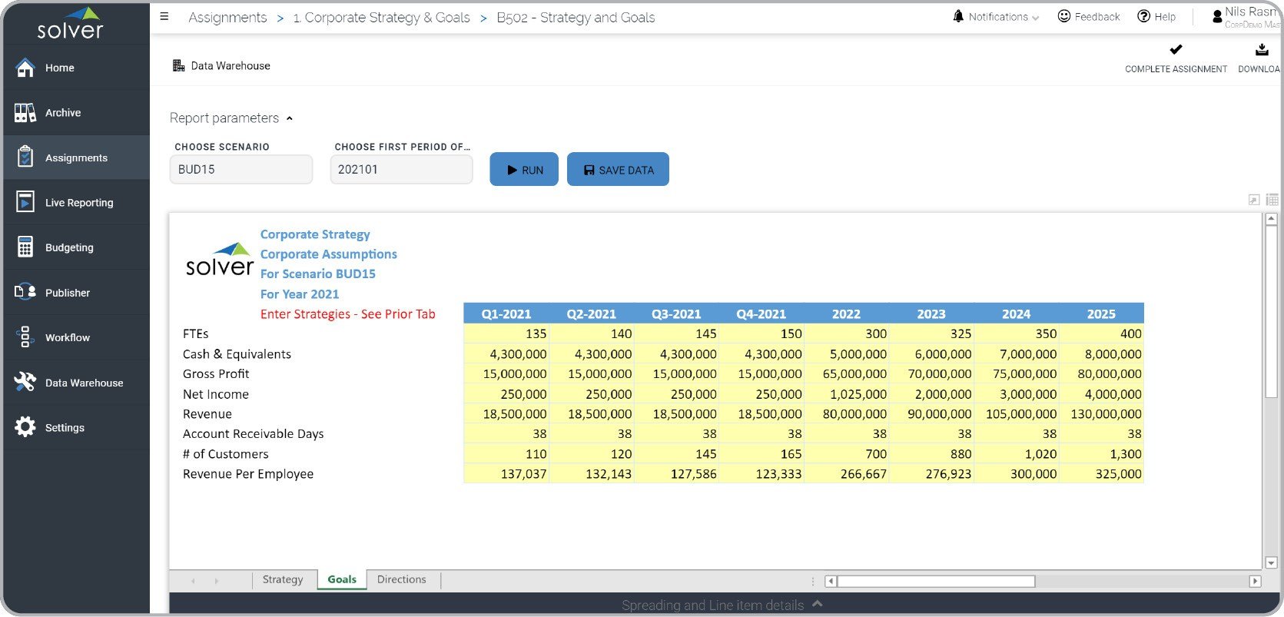Open Data Warehouse tools icon in sidebar
Screen dimensions: 1284x617
click(x=25, y=383)
